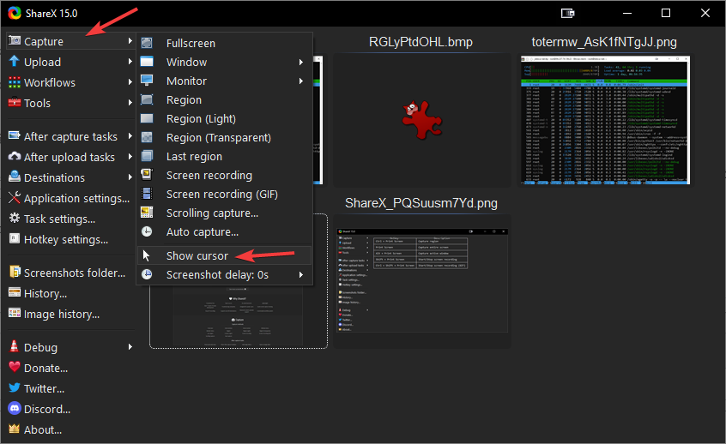The image size is (726, 444).
Task: Select the RGLyPtdOHL.bmp thumbnail
Action: click(x=420, y=120)
